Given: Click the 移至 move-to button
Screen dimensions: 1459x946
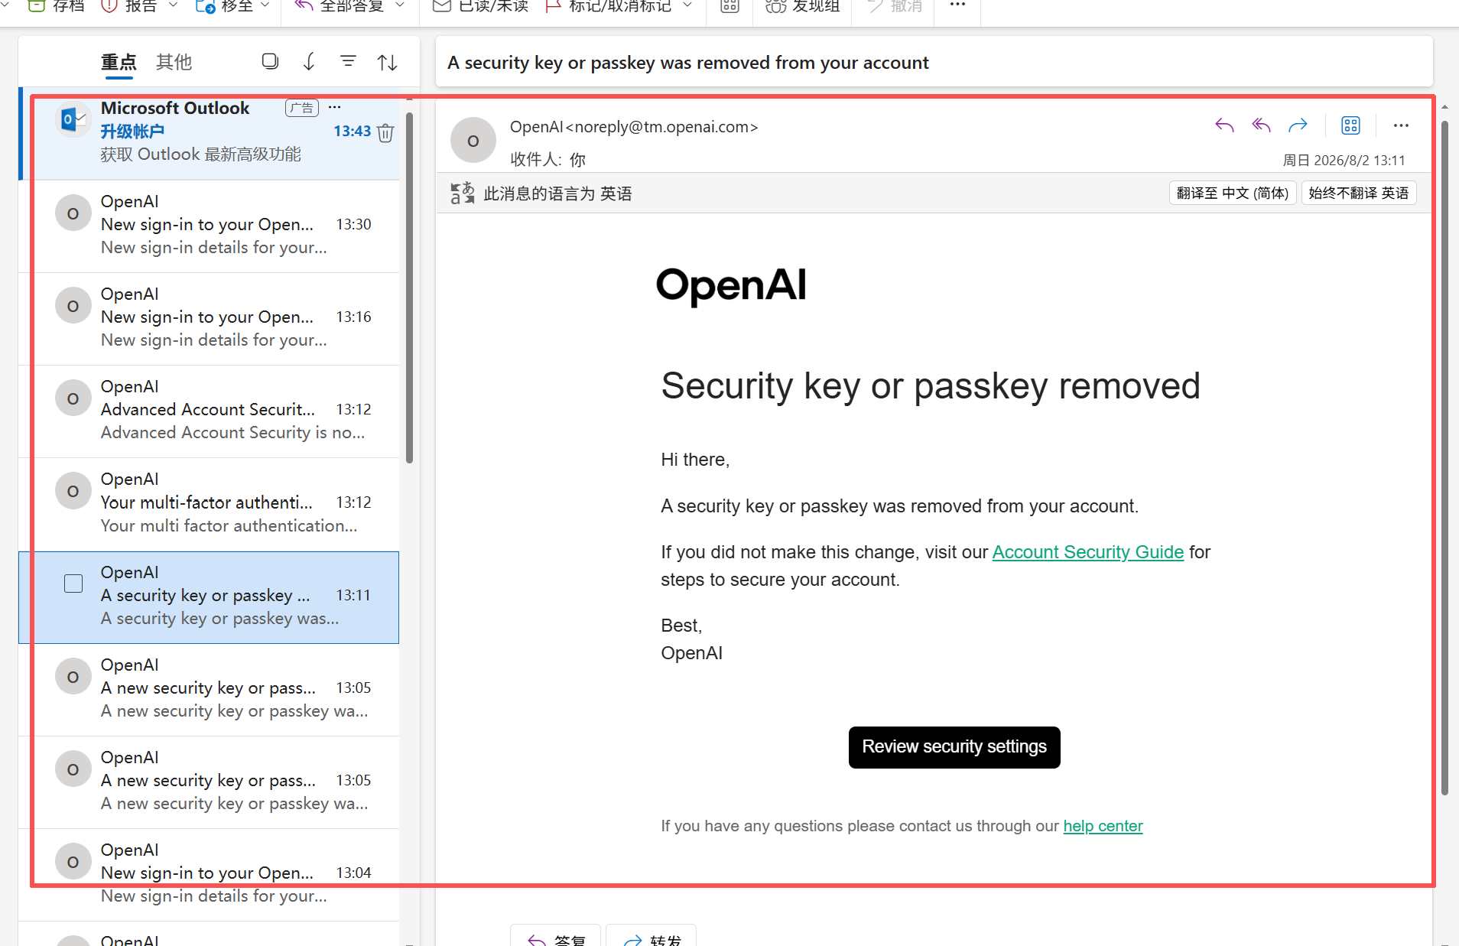Looking at the screenshot, I should 225,6.
